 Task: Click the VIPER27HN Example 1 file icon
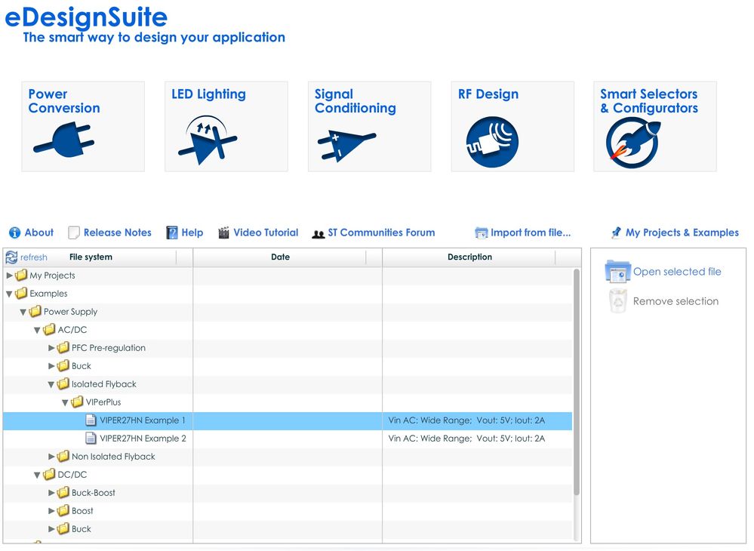91,420
